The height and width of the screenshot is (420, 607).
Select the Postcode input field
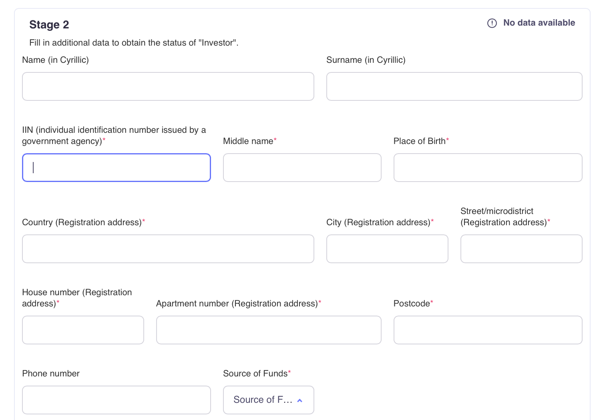pyautogui.click(x=488, y=330)
